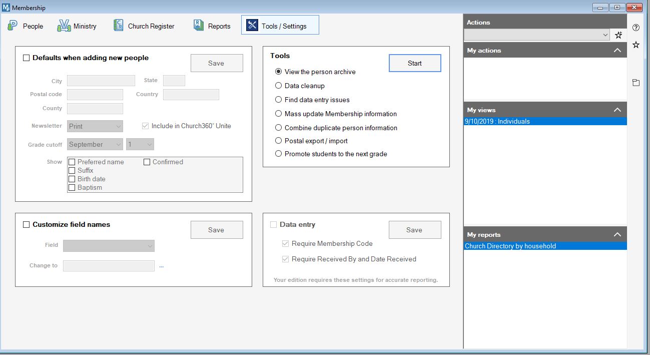Open Church Directory by household report

pyautogui.click(x=510, y=246)
